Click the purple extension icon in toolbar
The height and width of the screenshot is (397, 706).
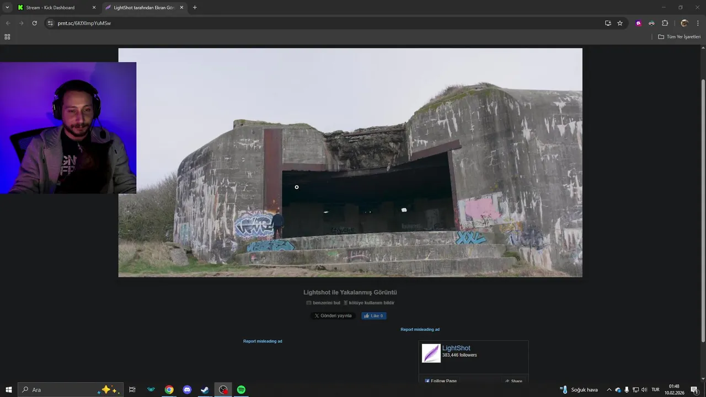(x=639, y=23)
